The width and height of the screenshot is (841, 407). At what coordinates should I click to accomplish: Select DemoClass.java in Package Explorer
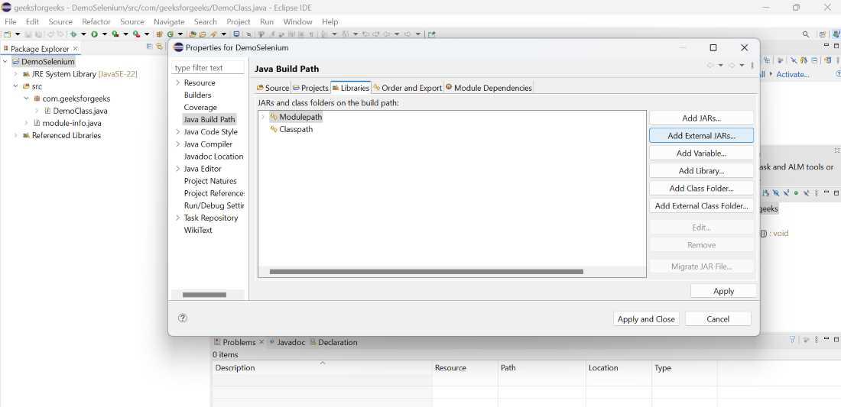(80, 111)
